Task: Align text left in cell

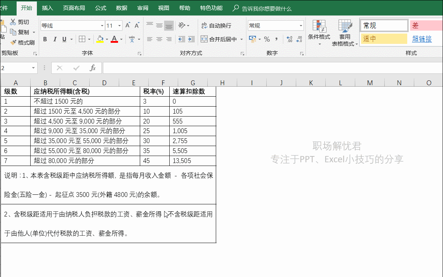Action: [x=150, y=39]
